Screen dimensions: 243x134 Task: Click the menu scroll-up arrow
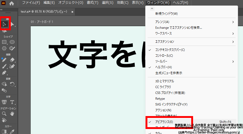click(152, 8)
